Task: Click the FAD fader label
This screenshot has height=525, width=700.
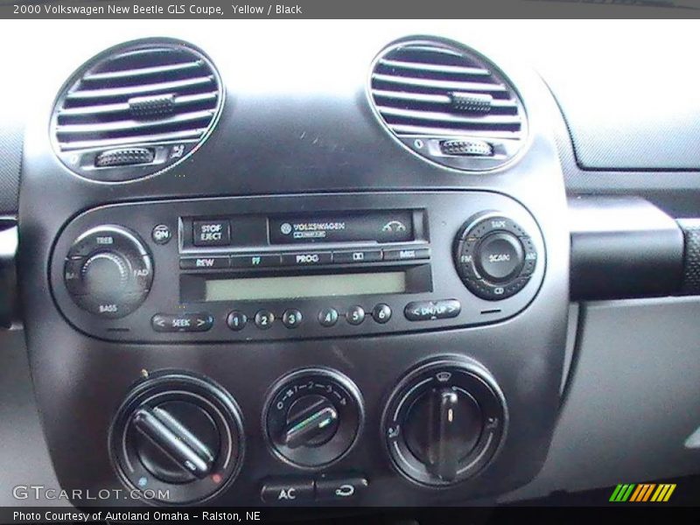Action: [141, 273]
